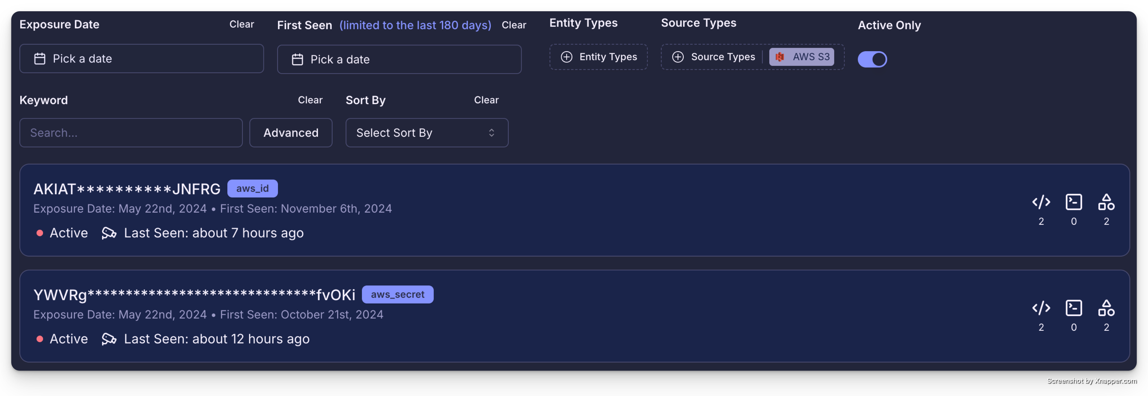Open the entities shapes icon for the YWVRg secret
This screenshot has height=396, width=1148.
1107,308
